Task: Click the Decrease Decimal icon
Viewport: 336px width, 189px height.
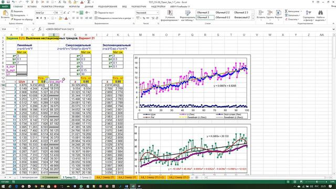Action: click(157, 18)
